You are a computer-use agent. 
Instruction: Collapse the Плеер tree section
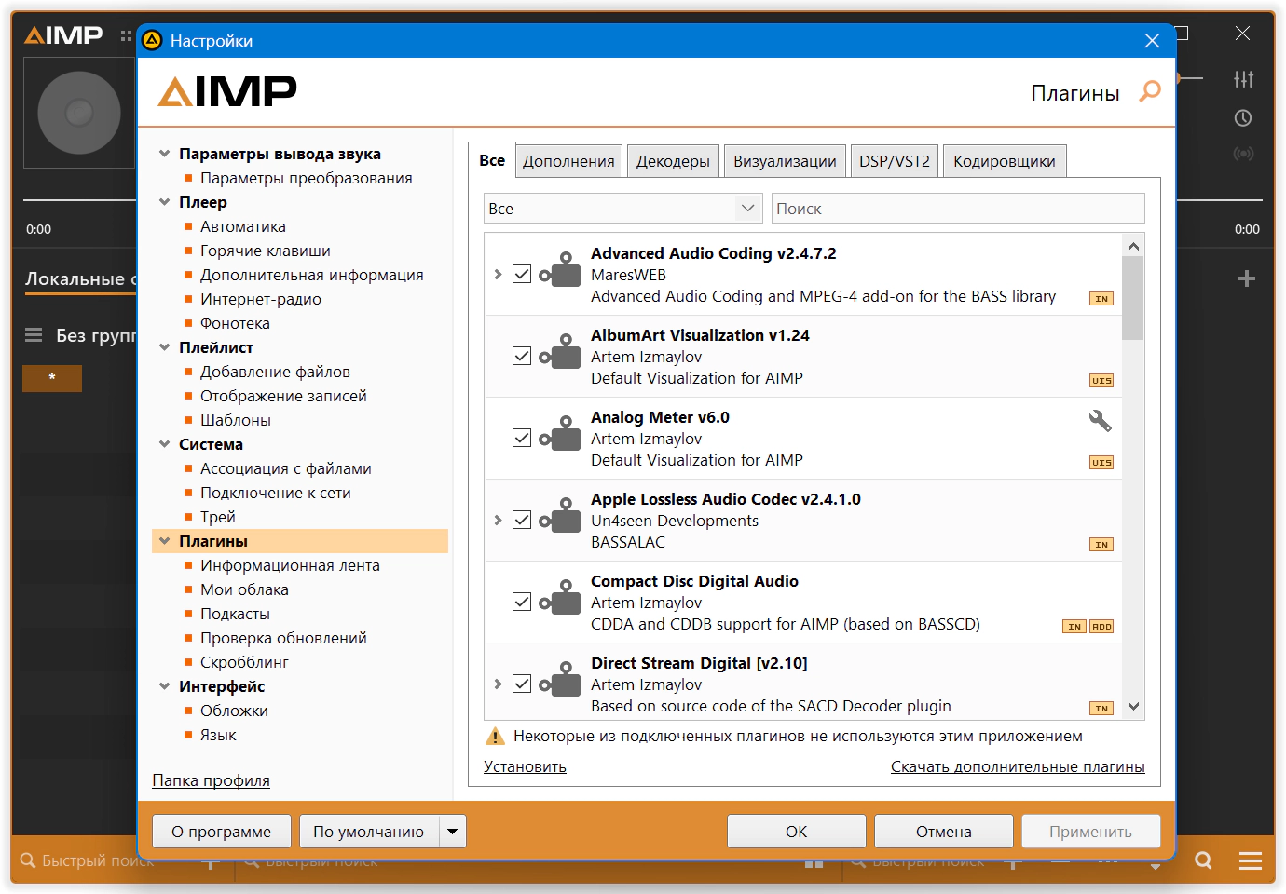click(x=165, y=202)
